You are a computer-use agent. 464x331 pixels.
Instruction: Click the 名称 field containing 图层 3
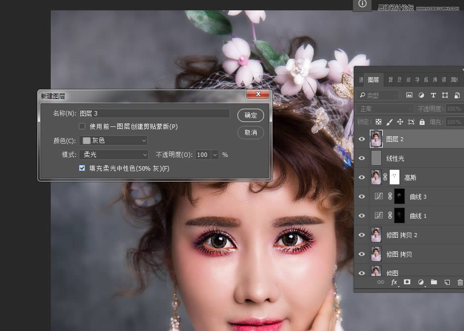(x=154, y=113)
